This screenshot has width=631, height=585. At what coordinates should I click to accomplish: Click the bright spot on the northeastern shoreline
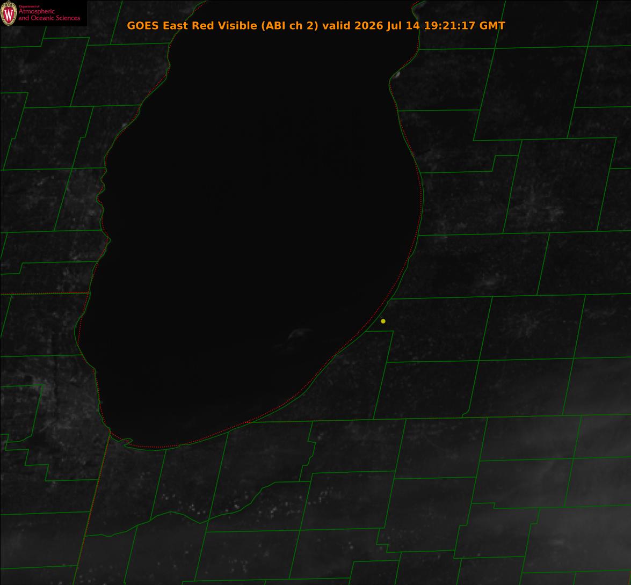(396, 75)
